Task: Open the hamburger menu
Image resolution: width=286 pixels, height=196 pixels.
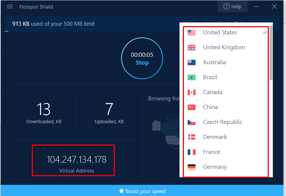Action: click(x=10, y=7)
